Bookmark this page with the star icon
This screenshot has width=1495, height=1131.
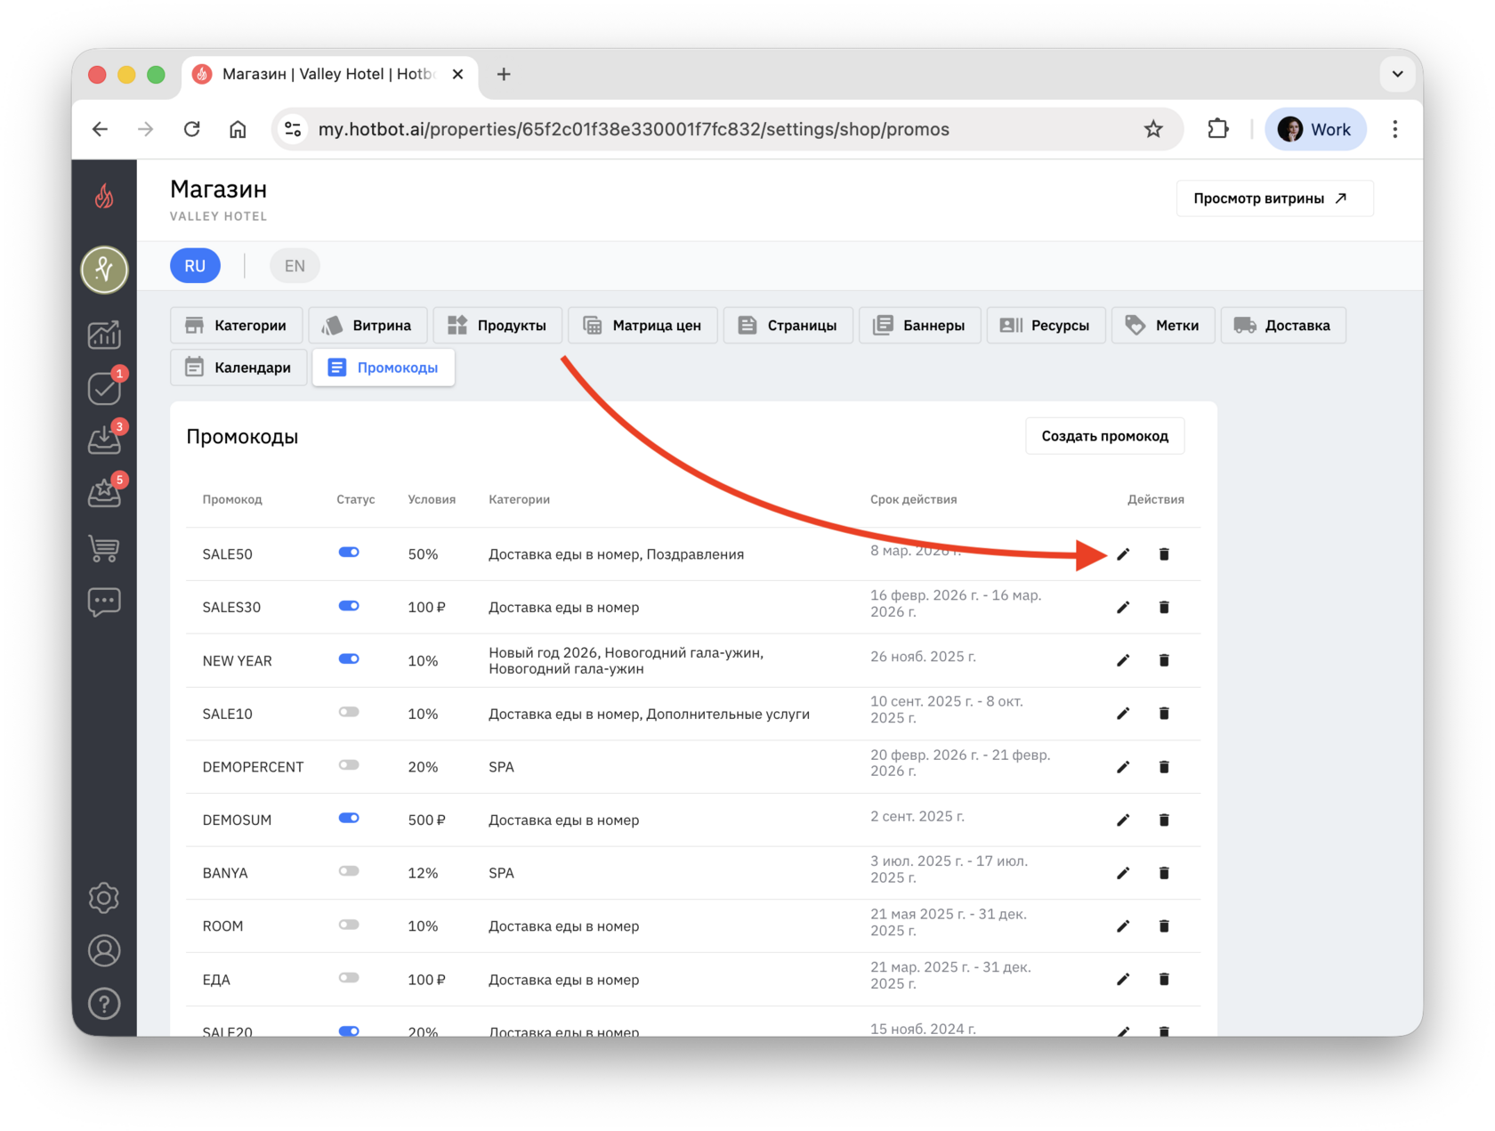(1153, 129)
